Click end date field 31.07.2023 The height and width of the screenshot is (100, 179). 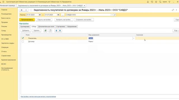point(51,15)
